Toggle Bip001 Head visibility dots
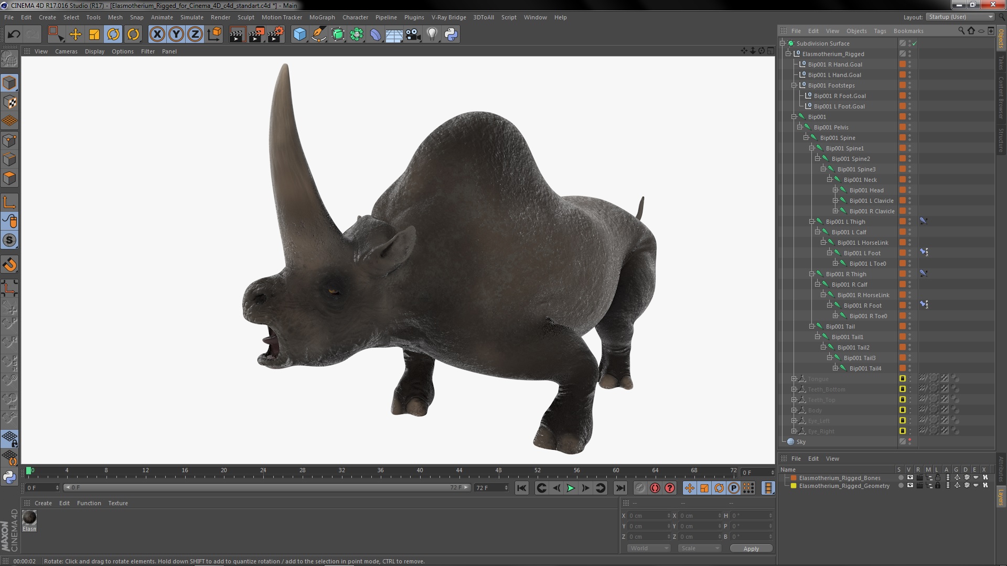Screen dimensions: 1007x566 (x=910, y=190)
